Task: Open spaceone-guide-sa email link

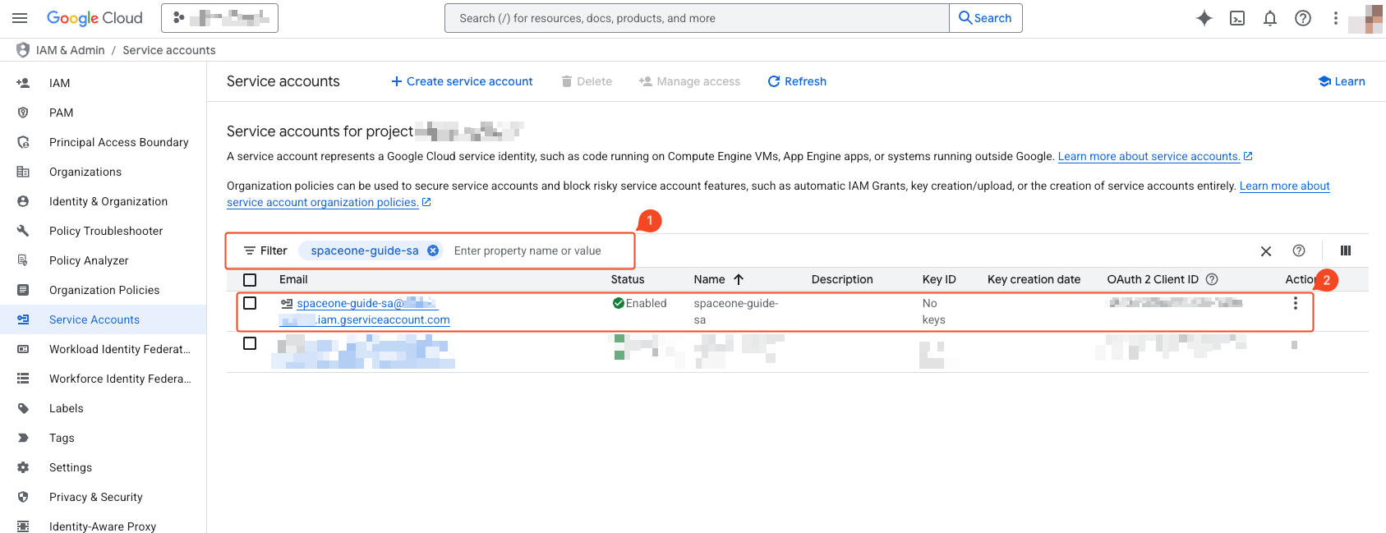Action: [365, 311]
